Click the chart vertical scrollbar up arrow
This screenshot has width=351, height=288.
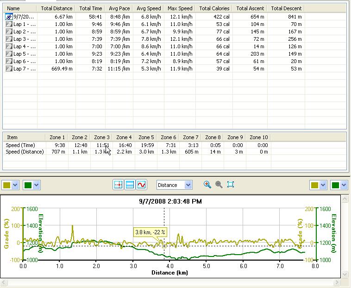click(x=345, y=199)
